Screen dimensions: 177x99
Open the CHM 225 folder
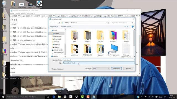pos(87,36)
